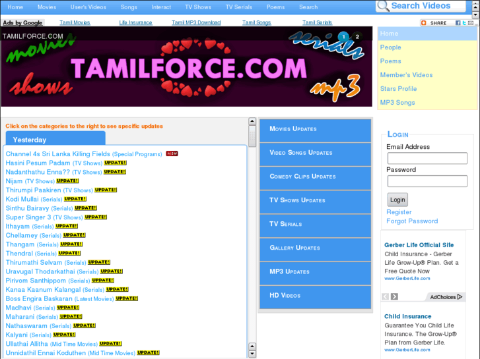Share the page via the Twitter icon
Screen dimensions: 480x359
(x=464, y=23)
